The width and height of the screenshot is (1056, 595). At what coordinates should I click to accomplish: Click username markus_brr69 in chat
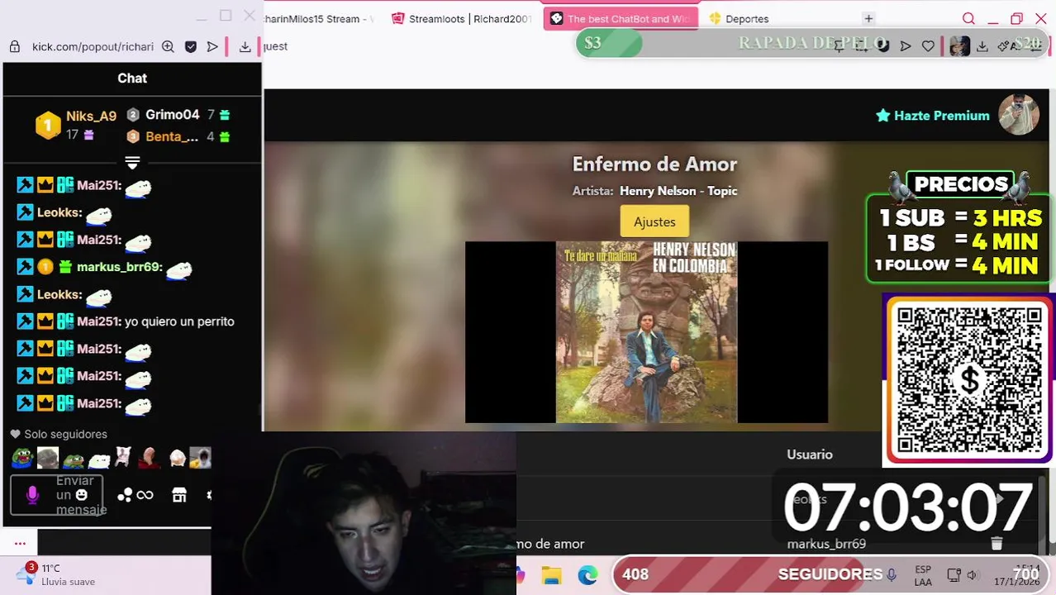coord(119,267)
